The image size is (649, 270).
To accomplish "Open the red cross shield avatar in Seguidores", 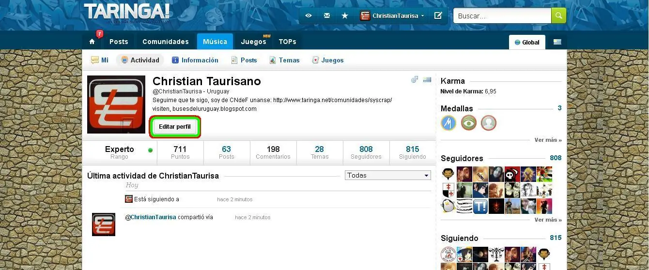I will pyautogui.click(x=448, y=190).
